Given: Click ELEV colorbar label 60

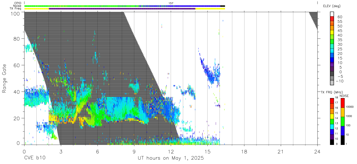Looking at the screenshot, I should pos(340,17).
